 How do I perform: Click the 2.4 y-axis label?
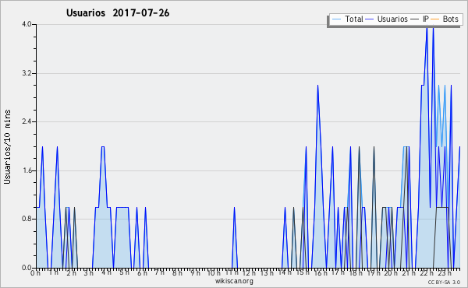(x=27, y=121)
